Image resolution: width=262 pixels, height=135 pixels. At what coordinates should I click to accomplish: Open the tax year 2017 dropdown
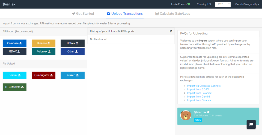(x=223, y=4)
